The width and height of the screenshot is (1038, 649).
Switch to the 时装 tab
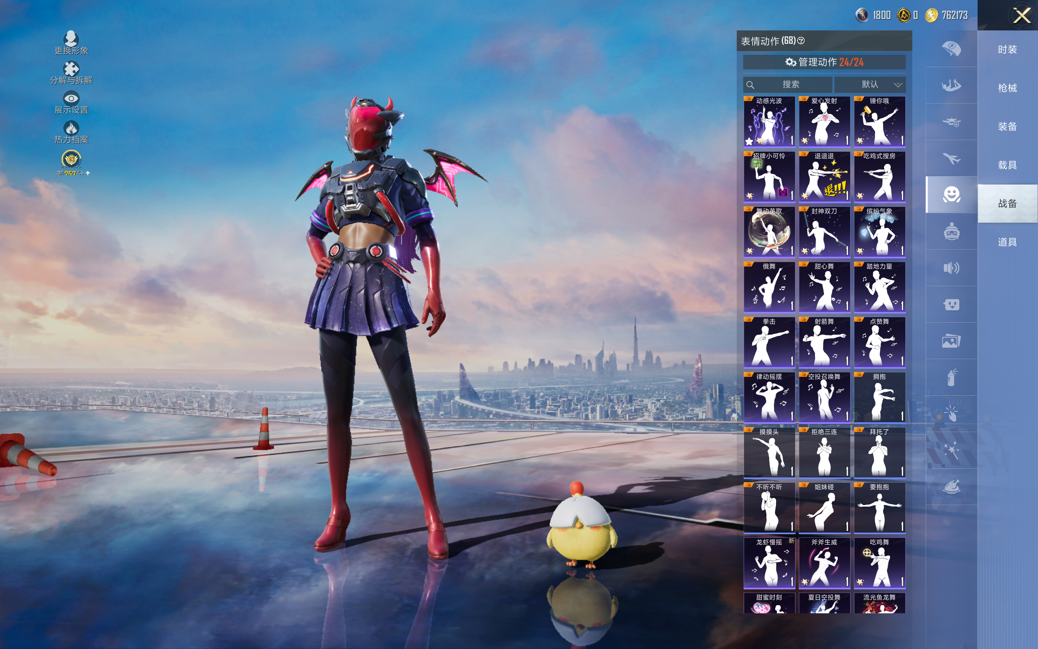point(1007,49)
